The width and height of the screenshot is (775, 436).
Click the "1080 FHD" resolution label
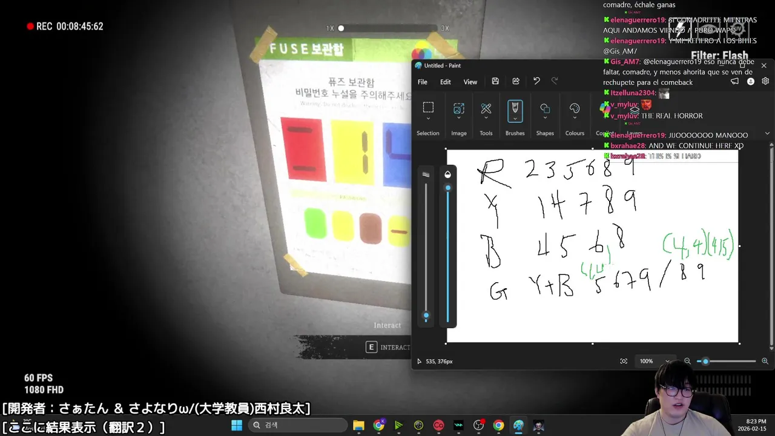[x=44, y=390]
